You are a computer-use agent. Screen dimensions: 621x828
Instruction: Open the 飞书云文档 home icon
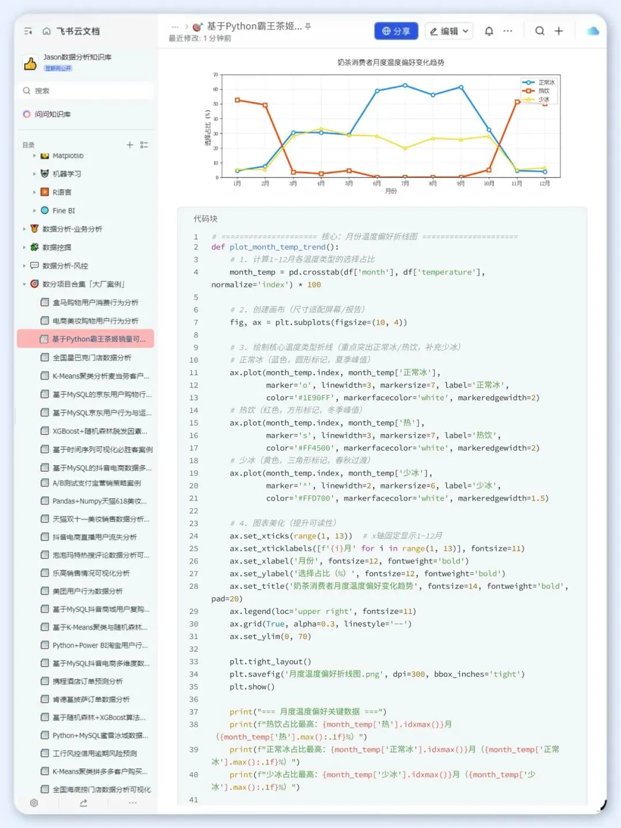pyautogui.click(x=47, y=31)
